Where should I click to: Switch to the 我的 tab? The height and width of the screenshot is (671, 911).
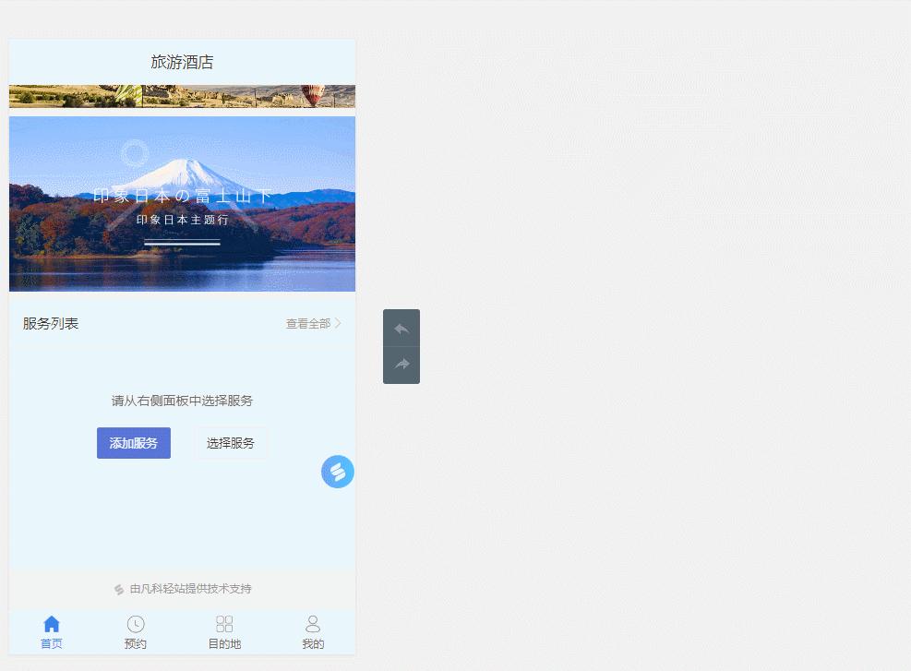click(x=312, y=631)
